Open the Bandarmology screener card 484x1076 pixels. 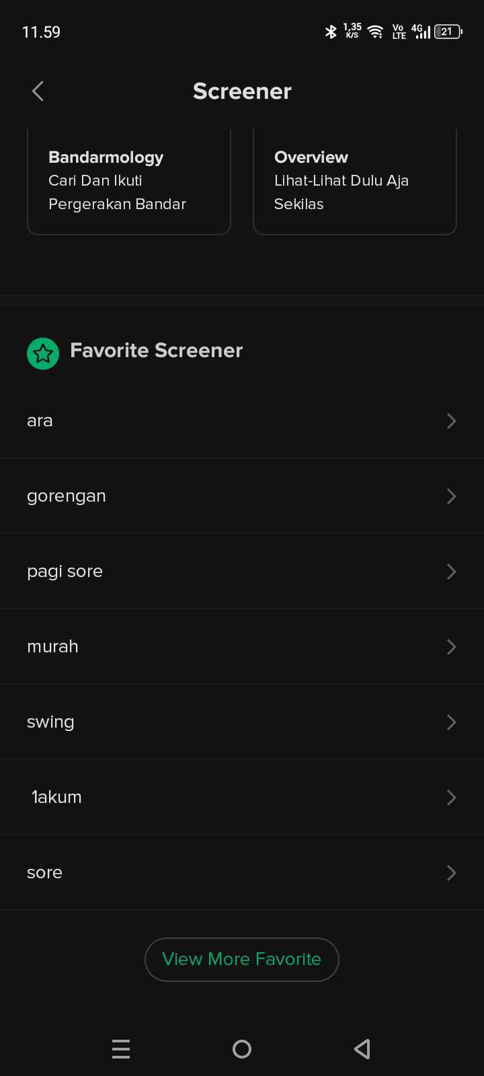[x=129, y=181]
